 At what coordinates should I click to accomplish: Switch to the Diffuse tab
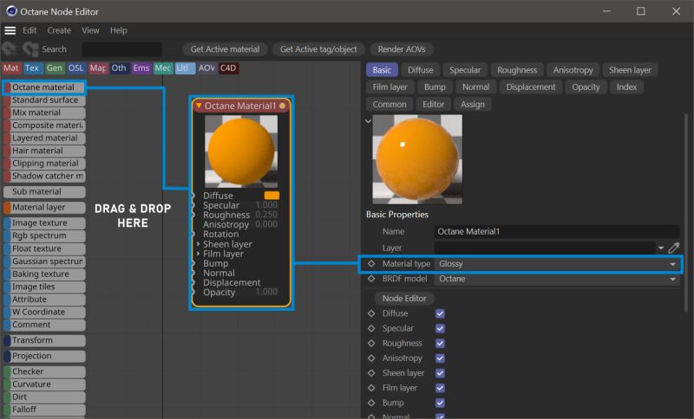(421, 70)
